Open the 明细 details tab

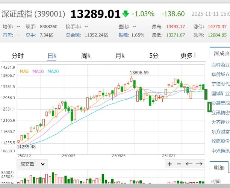[x=220, y=168]
